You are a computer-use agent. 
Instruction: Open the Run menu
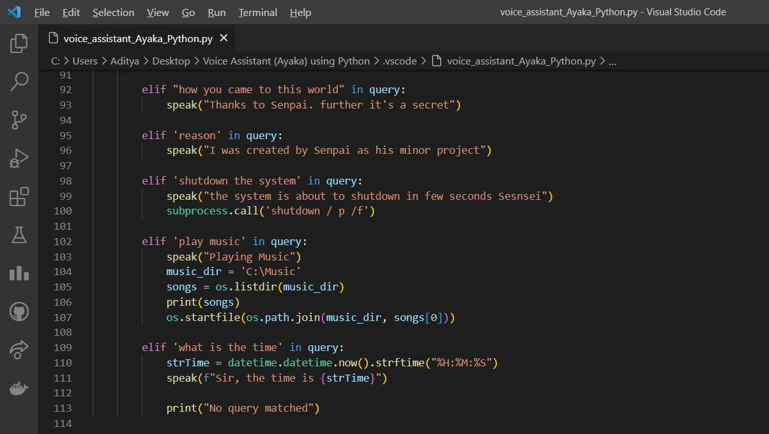217,12
